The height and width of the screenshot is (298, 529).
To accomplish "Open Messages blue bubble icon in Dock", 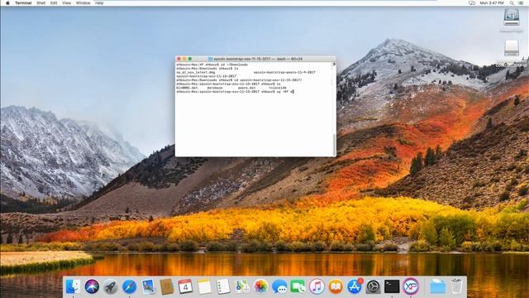I will tap(279, 286).
